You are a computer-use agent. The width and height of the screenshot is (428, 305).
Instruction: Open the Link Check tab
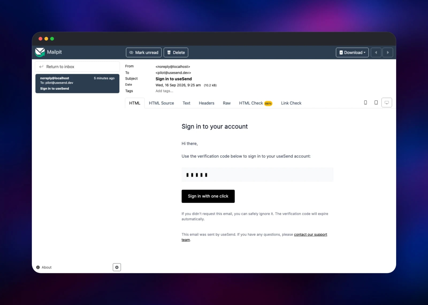291,103
